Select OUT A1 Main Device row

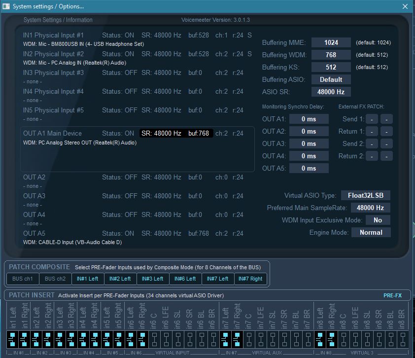coord(138,149)
